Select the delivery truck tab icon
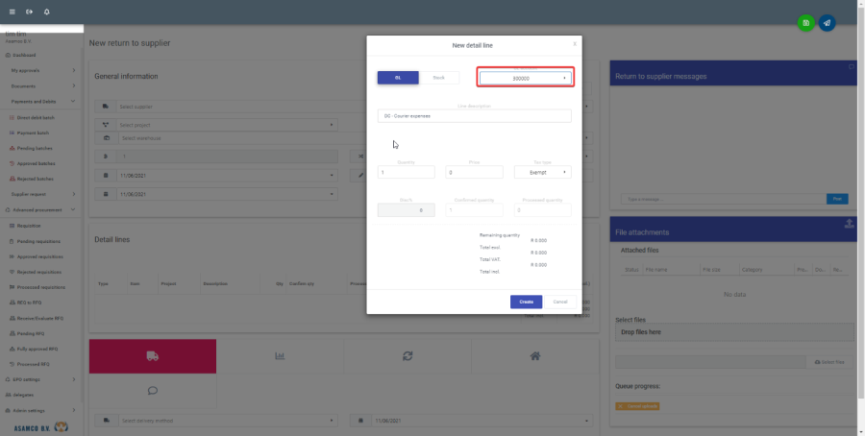Image resolution: width=865 pixels, height=436 pixels. coord(152,355)
